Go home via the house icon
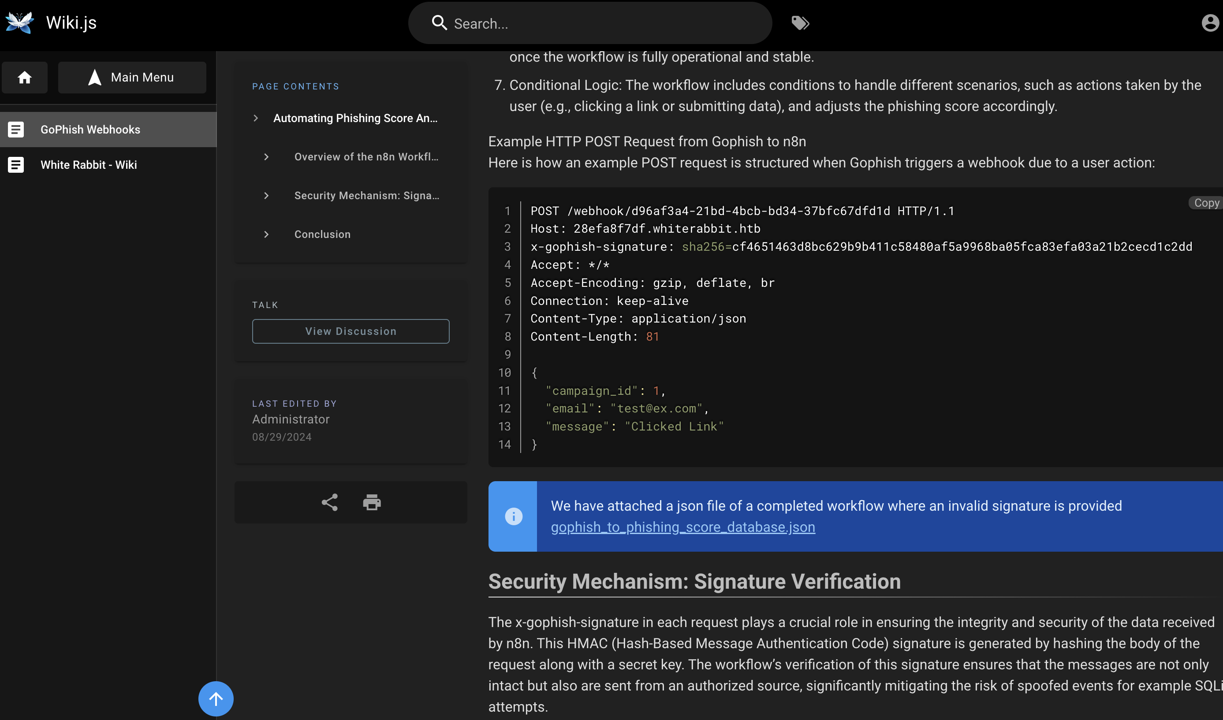 coord(25,77)
